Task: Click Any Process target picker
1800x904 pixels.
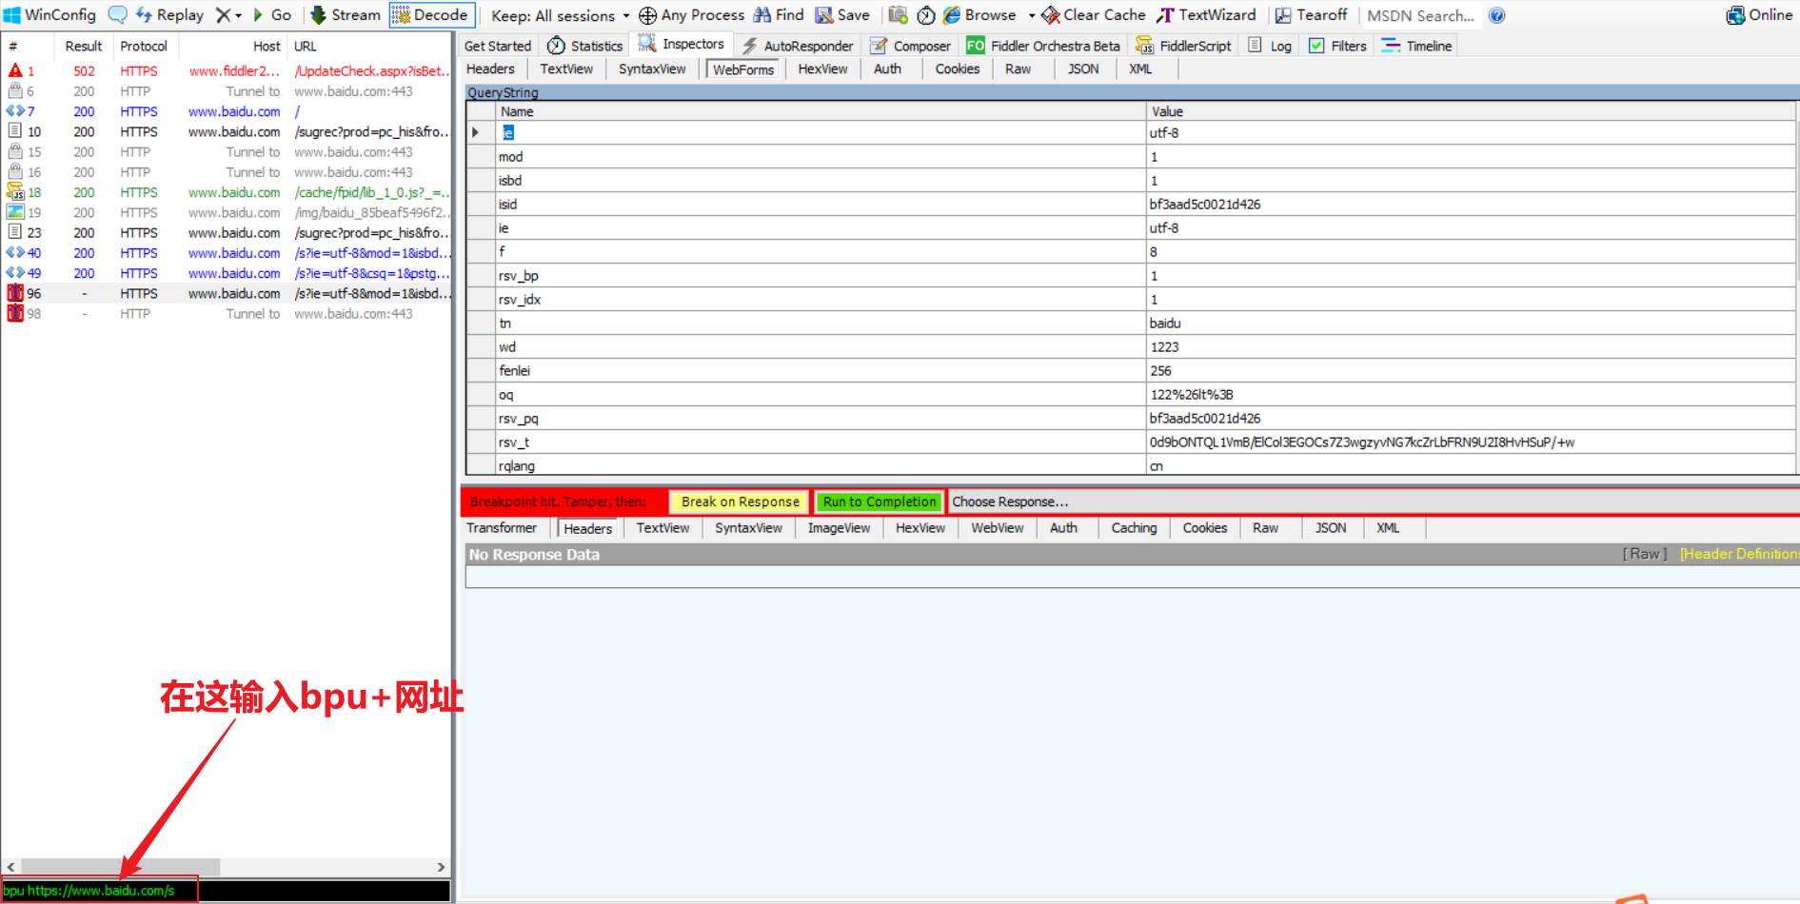Action: click(x=691, y=15)
